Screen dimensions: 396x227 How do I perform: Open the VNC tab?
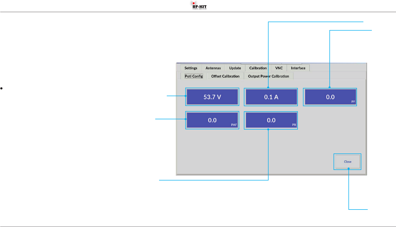279,68
